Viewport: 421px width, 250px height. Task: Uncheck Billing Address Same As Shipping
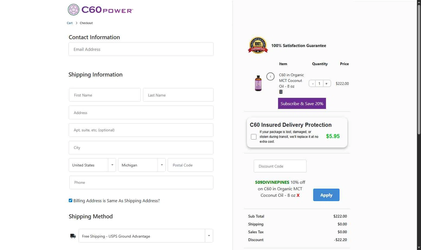click(x=70, y=201)
